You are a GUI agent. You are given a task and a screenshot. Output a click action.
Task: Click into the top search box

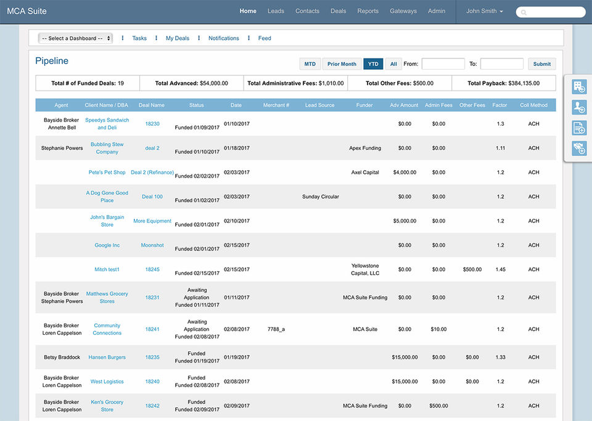tap(551, 12)
